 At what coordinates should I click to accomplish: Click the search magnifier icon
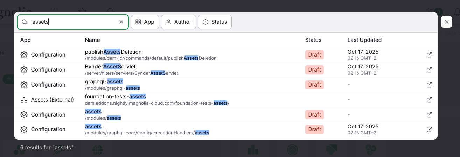[x=25, y=22]
